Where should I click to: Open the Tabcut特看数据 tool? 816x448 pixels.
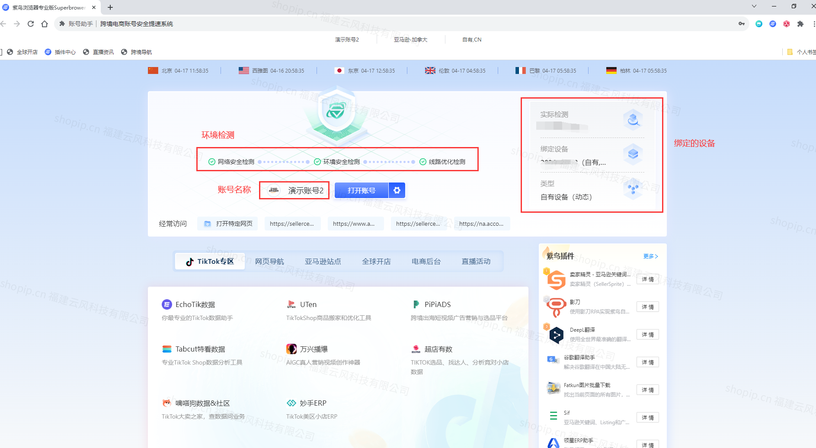click(194, 349)
